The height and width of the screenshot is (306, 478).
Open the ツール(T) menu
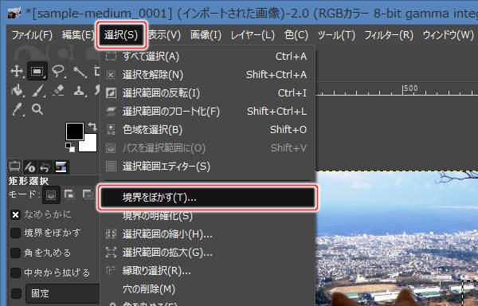point(336,35)
